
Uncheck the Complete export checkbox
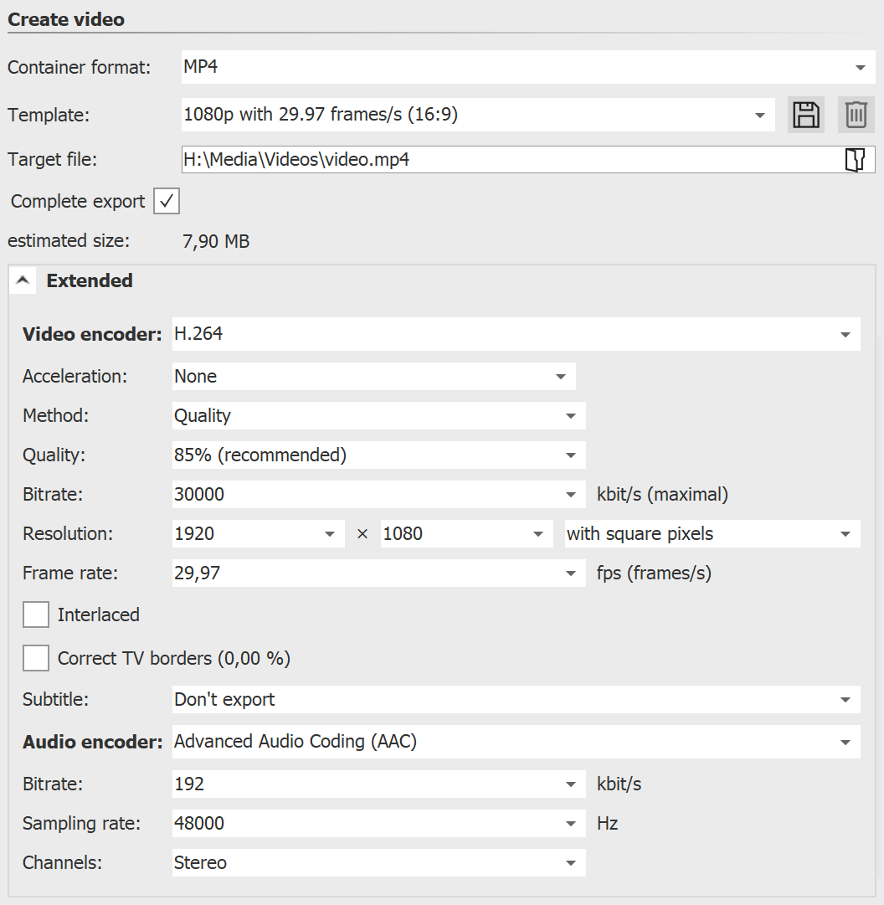click(165, 201)
